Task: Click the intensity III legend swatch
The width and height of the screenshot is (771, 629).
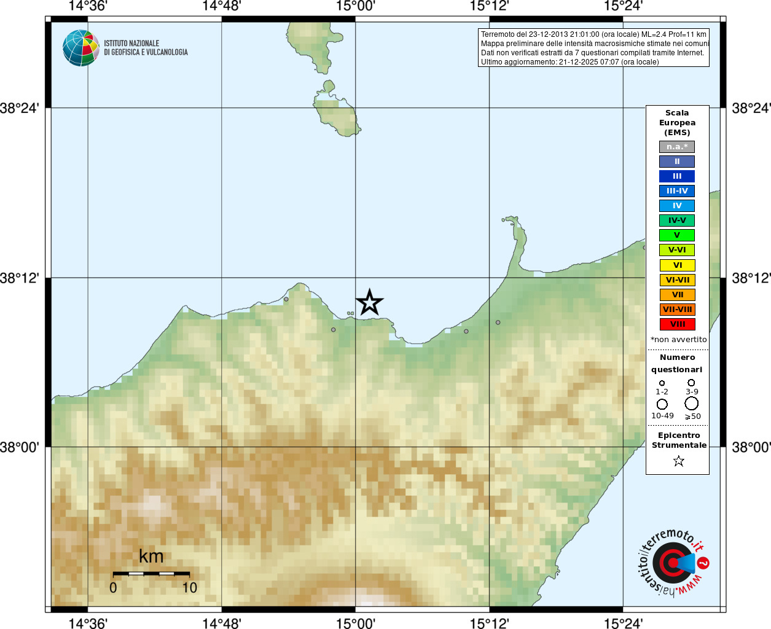Action: point(677,176)
